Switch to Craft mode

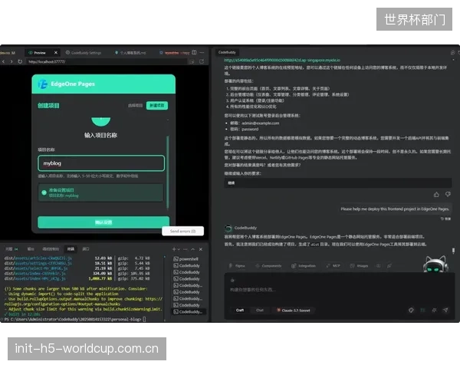point(240,310)
